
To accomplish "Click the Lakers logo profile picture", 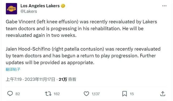I will 12,9.
